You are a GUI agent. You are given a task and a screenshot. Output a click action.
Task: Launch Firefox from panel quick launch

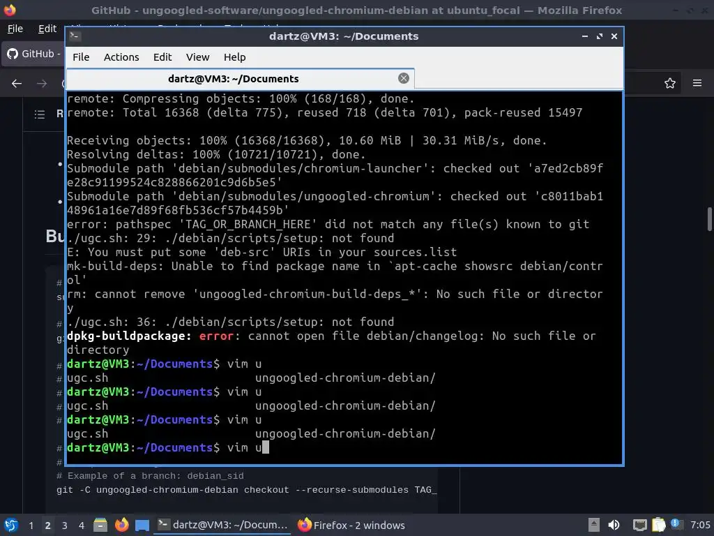(x=121, y=525)
